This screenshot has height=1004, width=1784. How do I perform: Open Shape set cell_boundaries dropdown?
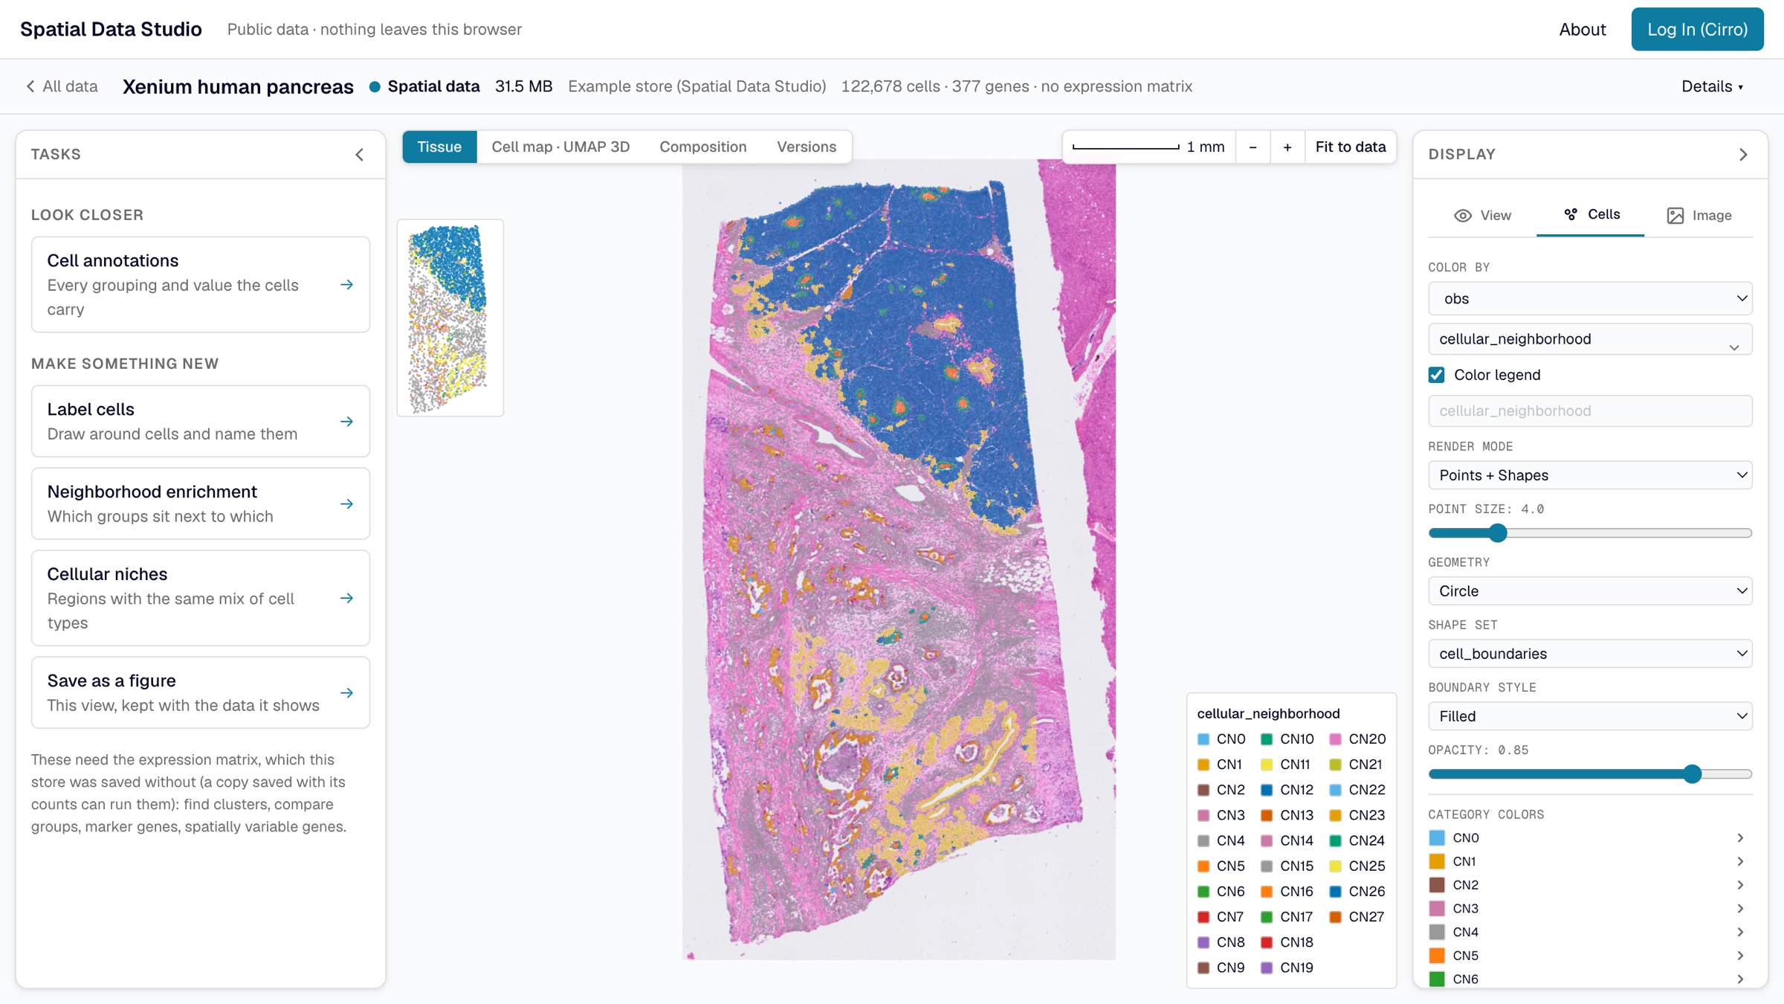[1590, 654]
